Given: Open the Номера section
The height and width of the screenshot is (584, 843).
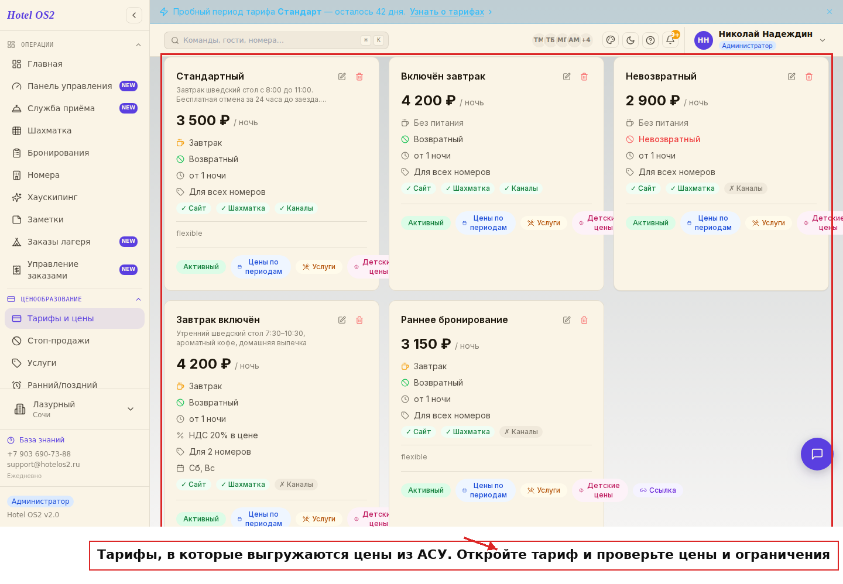Looking at the screenshot, I should [74, 175].
